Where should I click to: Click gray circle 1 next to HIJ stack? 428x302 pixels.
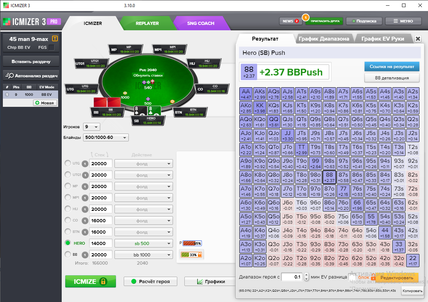[85, 209]
